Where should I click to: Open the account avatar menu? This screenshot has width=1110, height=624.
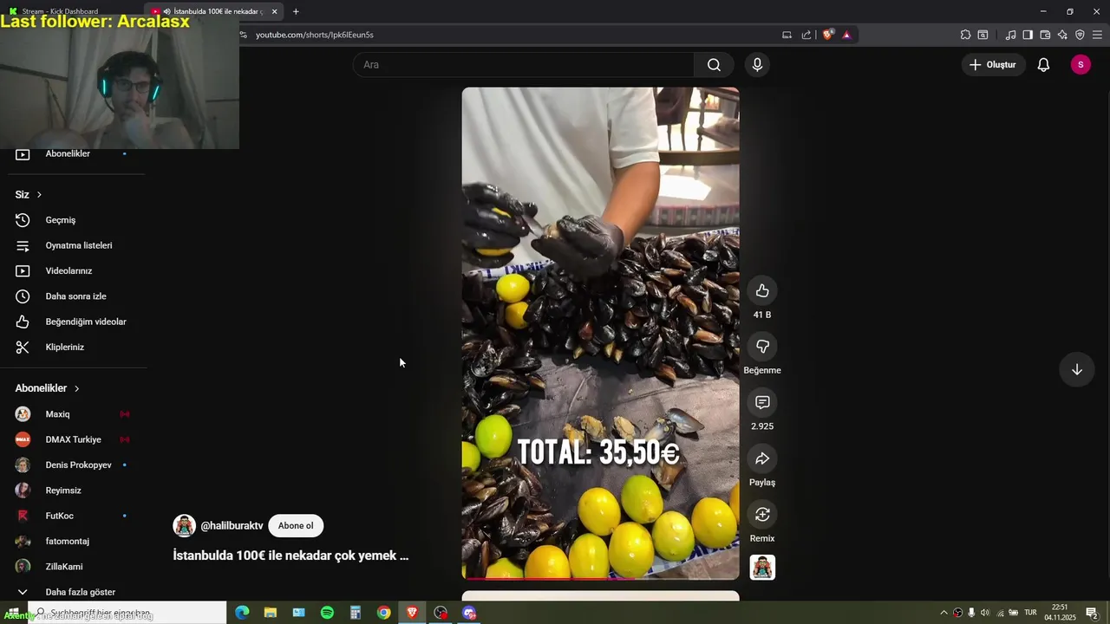pos(1081,65)
